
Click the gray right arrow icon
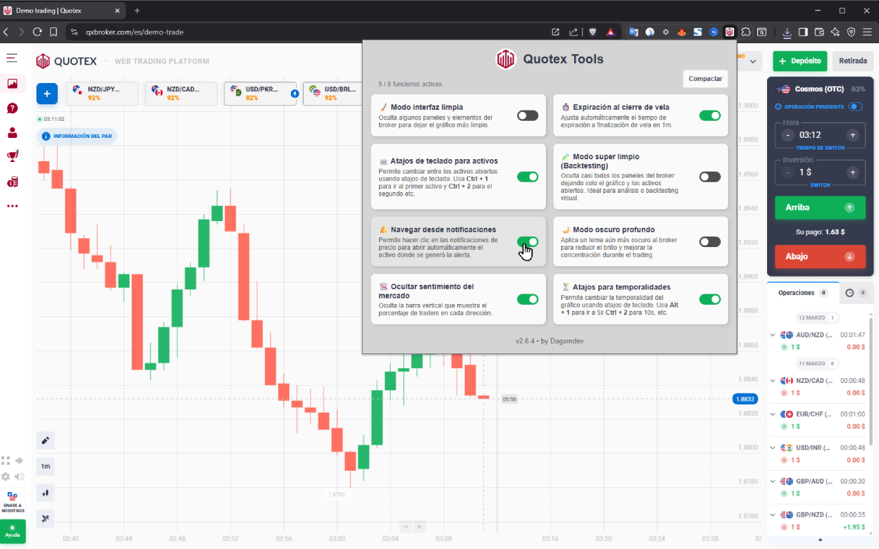click(19, 460)
